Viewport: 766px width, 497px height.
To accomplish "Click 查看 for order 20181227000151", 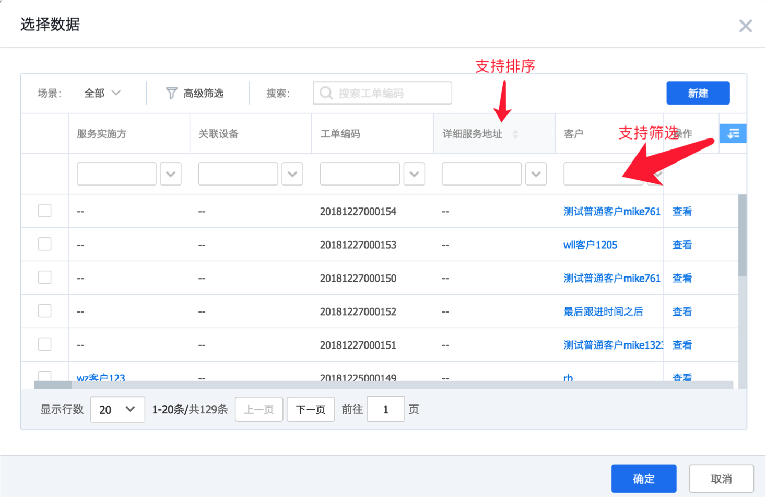I will 682,345.
